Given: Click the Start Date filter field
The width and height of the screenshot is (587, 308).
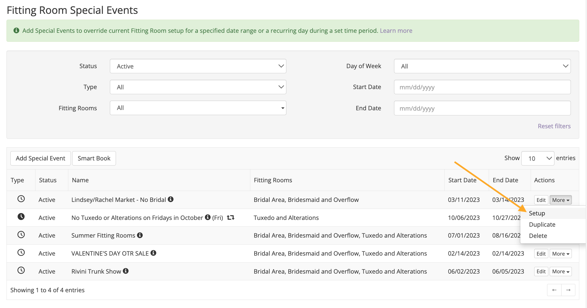Looking at the screenshot, I should click(482, 87).
